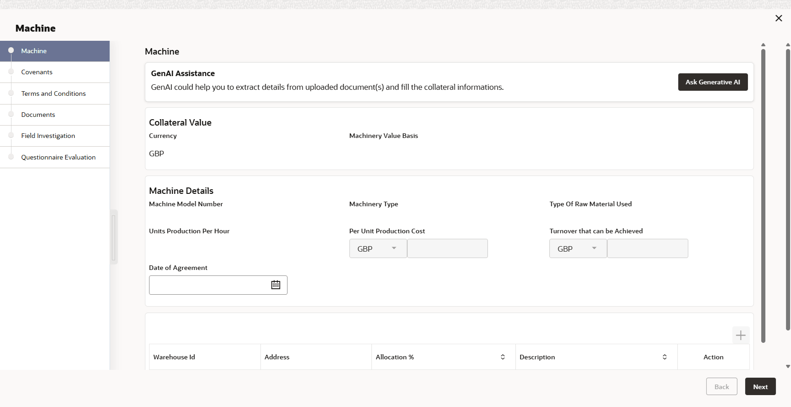This screenshot has width=791, height=407.
Task: Open Questionnaire Evaluation step
Action: click(x=58, y=157)
